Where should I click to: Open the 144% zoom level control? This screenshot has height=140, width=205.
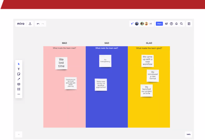point(189,134)
